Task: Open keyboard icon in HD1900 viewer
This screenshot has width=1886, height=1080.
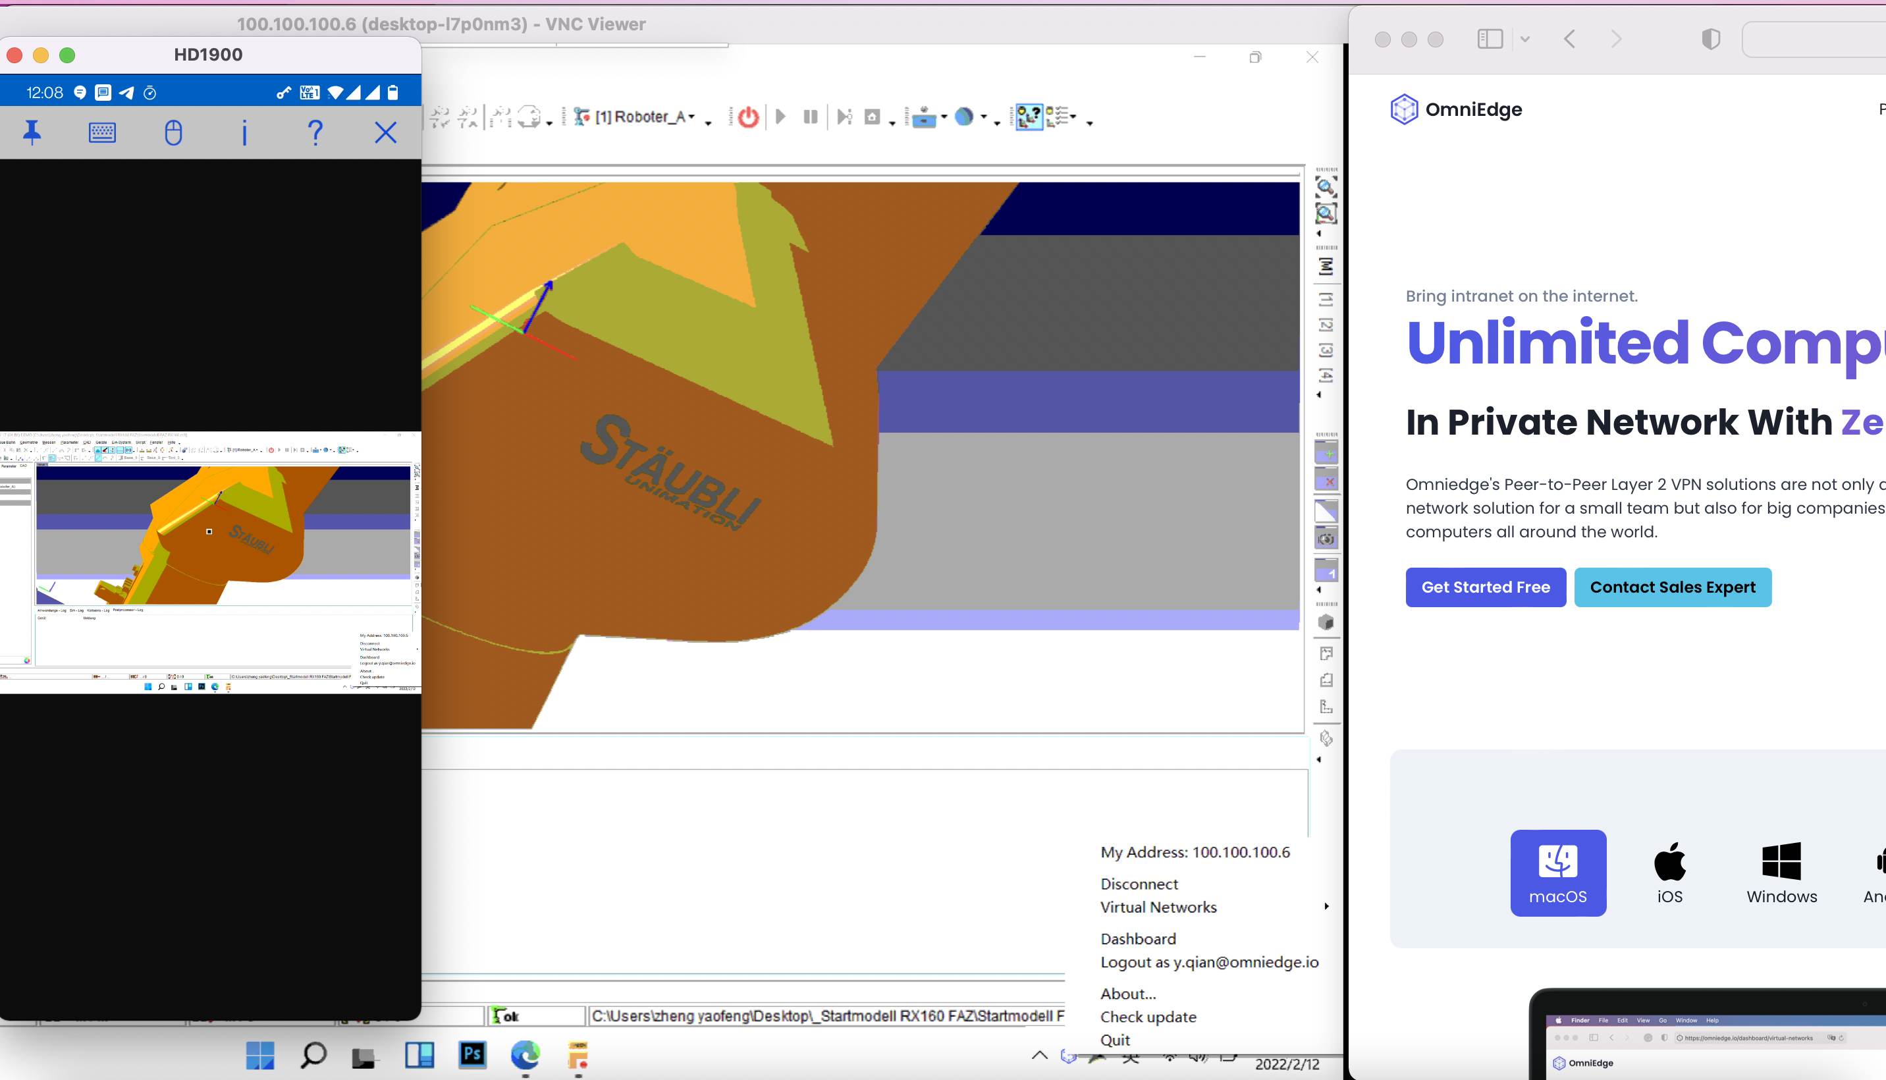Action: click(101, 133)
